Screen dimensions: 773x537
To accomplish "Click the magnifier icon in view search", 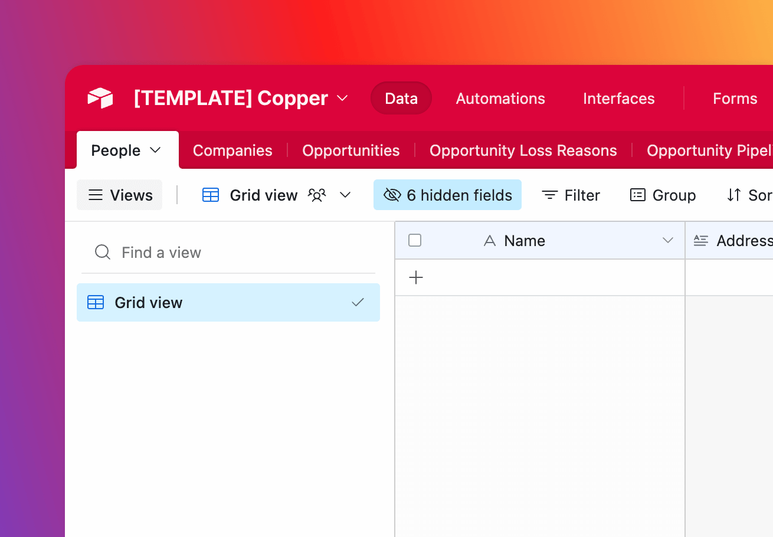I will tap(103, 253).
